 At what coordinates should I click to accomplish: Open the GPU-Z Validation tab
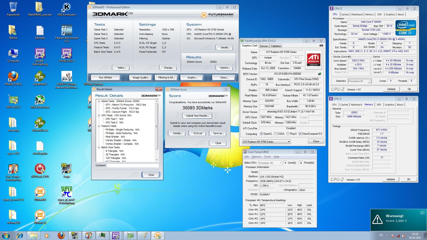pyautogui.click(x=276, y=46)
